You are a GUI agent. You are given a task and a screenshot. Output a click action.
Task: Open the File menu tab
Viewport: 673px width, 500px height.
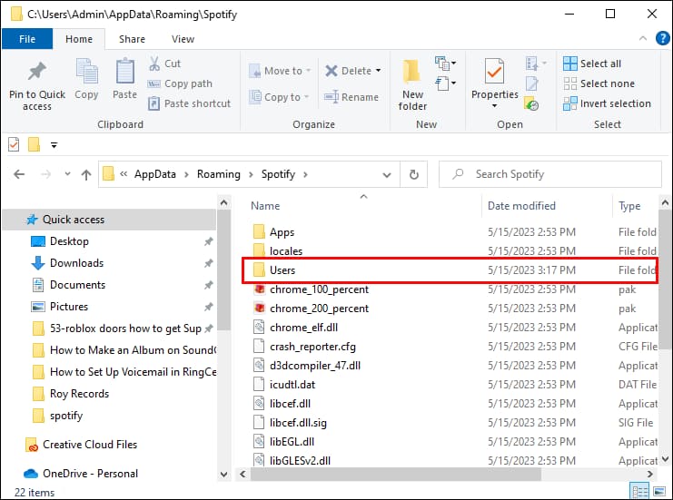point(27,39)
